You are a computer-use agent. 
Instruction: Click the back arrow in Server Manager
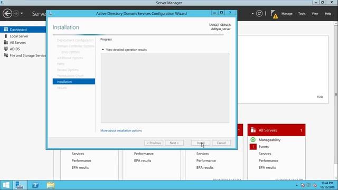tap(7, 13)
